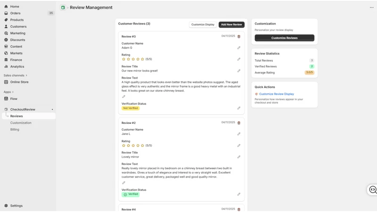Edit the Not Verified status

tap(239, 108)
